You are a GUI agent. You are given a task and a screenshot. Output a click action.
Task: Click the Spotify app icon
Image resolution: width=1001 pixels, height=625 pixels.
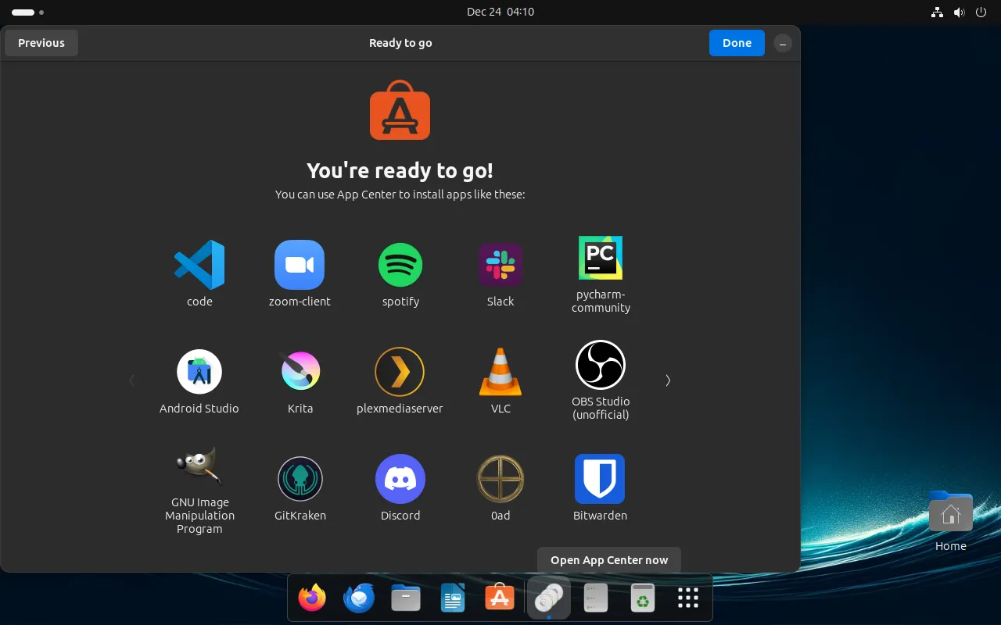400,265
